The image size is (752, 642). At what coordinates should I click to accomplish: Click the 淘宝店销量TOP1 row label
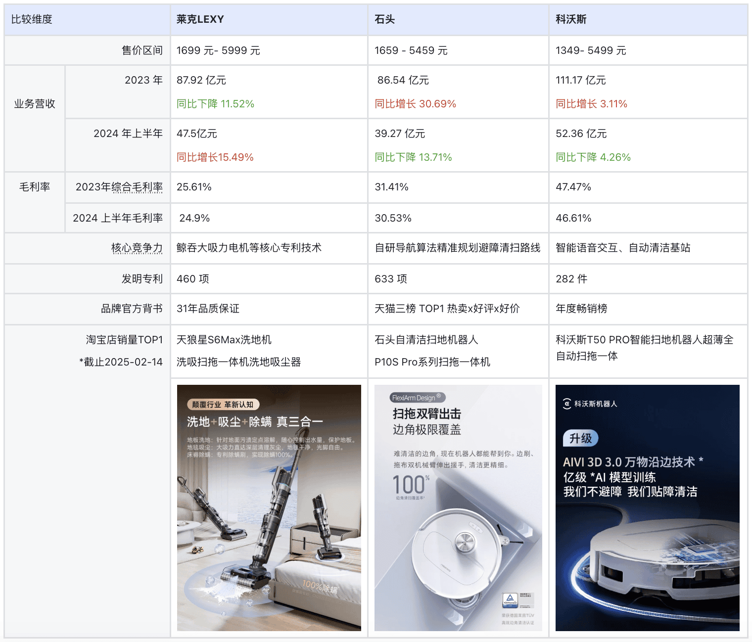[x=124, y=340]
